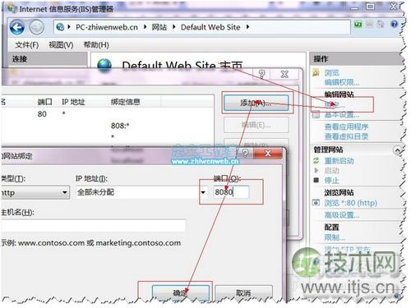Viewport: 411px width, 308px height.
Task: Expand the breadcrumb arrow after Default Web Site
Action: [247, 27]
